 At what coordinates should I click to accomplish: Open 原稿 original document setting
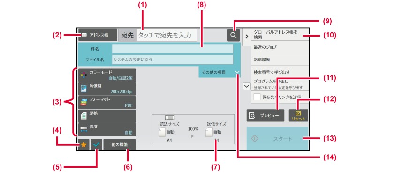point(107,116)
